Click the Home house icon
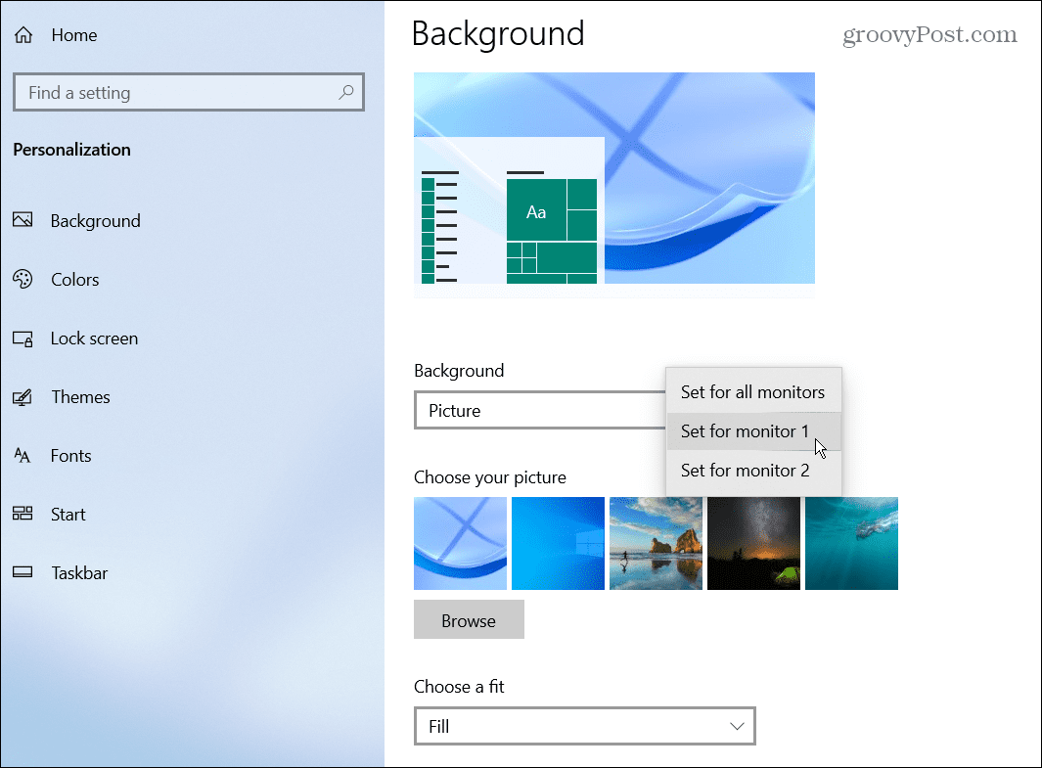 coord(23,34)
